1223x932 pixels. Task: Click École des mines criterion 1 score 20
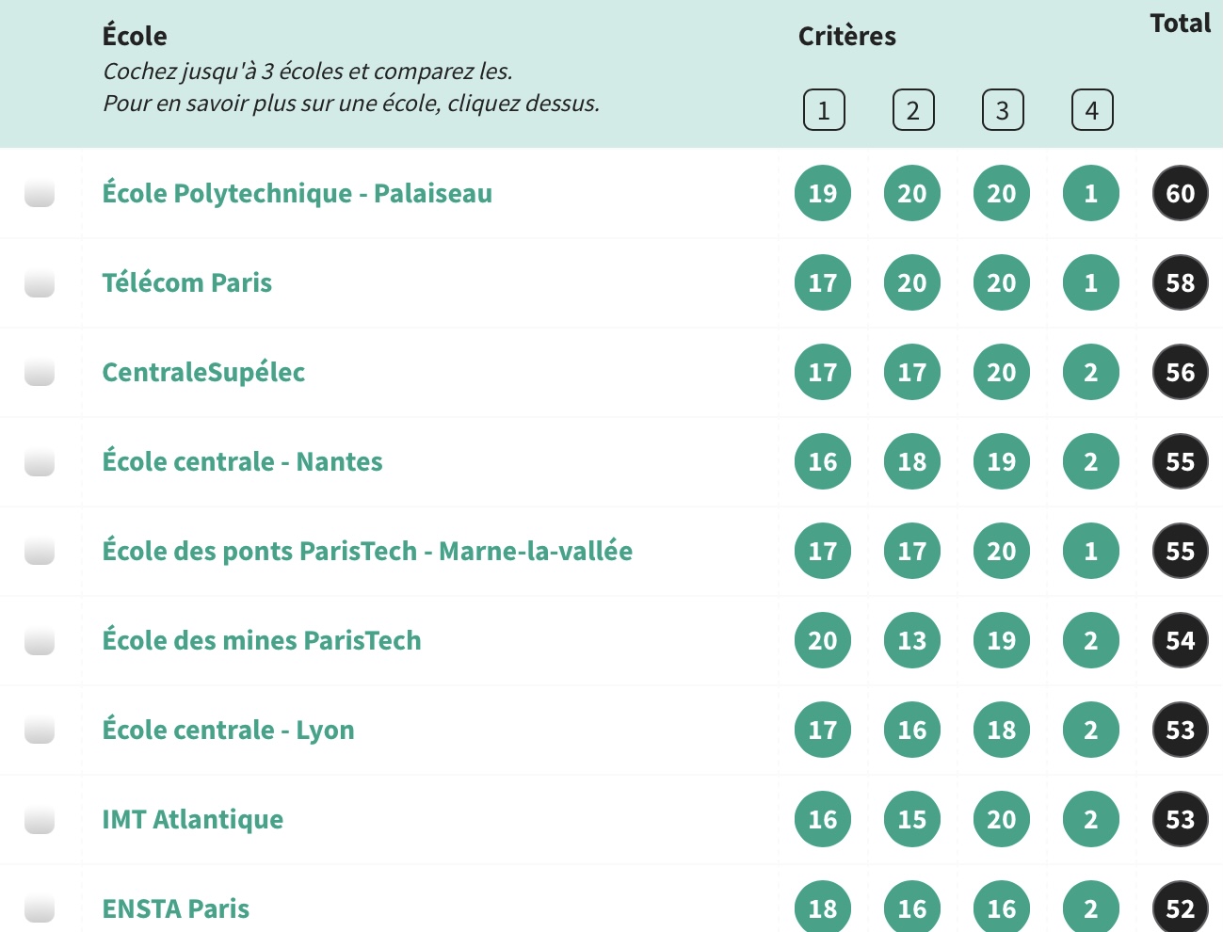(x=822, y=640)
